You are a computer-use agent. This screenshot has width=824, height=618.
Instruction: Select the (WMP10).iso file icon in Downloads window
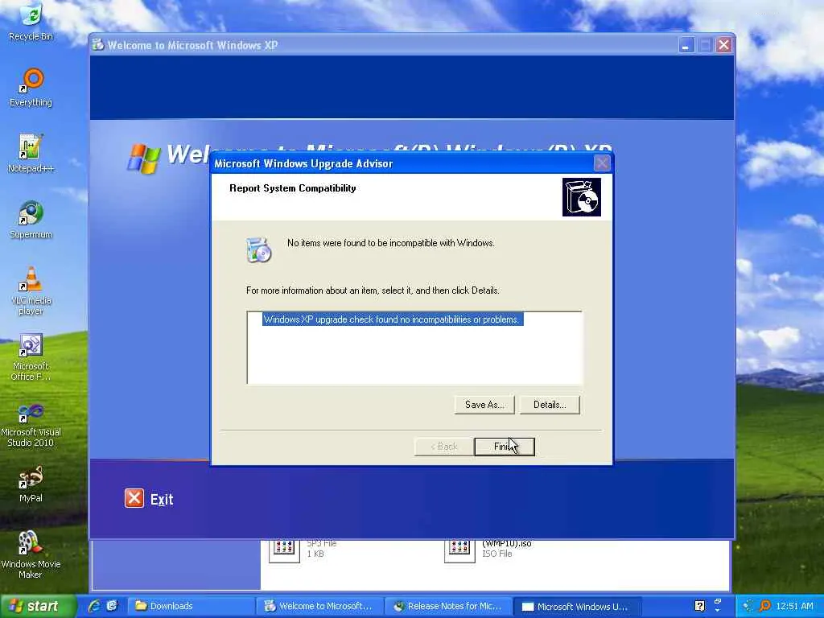coord(459,550)
